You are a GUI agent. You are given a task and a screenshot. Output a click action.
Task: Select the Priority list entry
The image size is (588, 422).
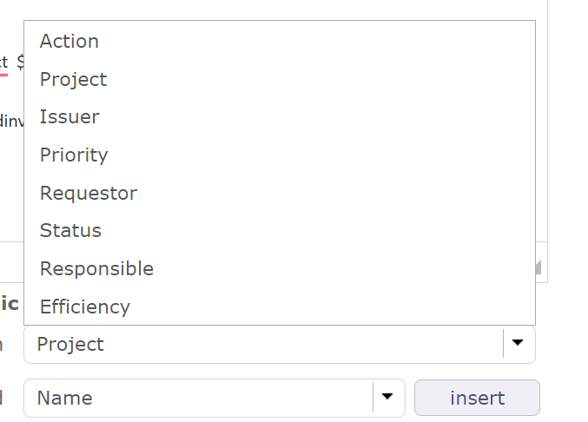[74, 155]
